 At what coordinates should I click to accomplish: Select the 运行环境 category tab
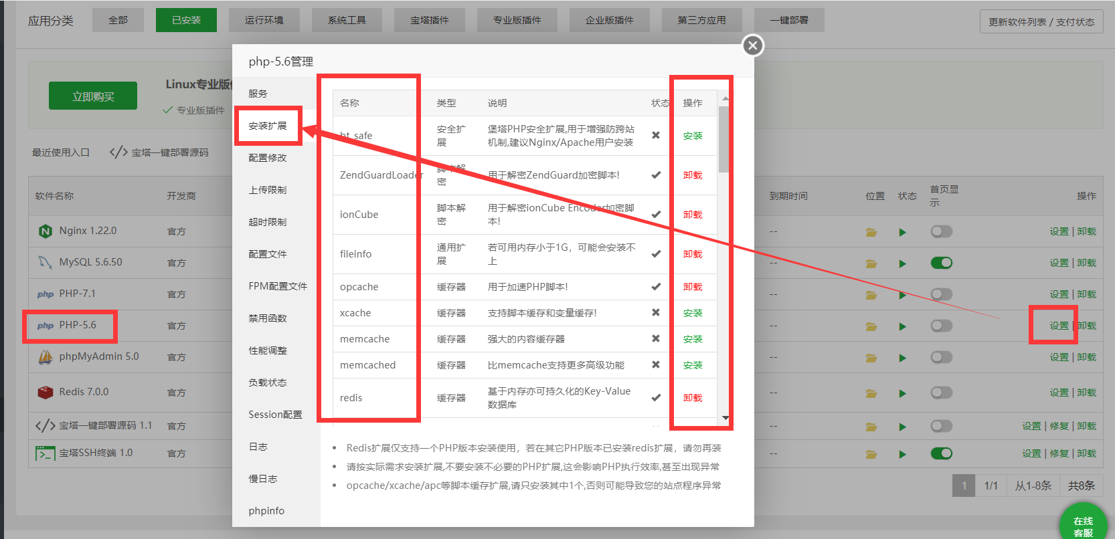point(264,20)
